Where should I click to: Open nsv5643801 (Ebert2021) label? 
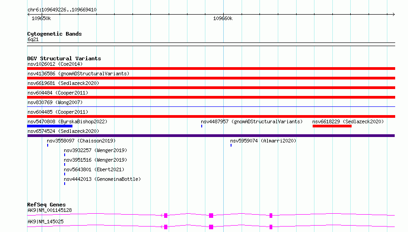pos(94,169)
